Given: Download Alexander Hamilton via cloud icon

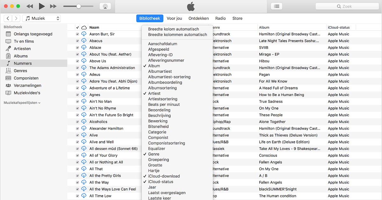Looking at the screenshot, I should tap(84, 129).
